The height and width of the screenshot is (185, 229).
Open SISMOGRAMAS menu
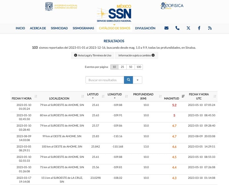[83, 28]
